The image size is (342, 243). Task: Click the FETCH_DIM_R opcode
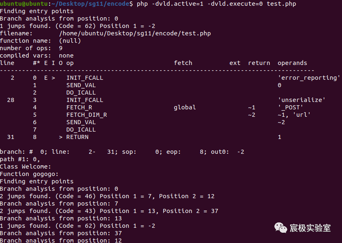[87, 115]
